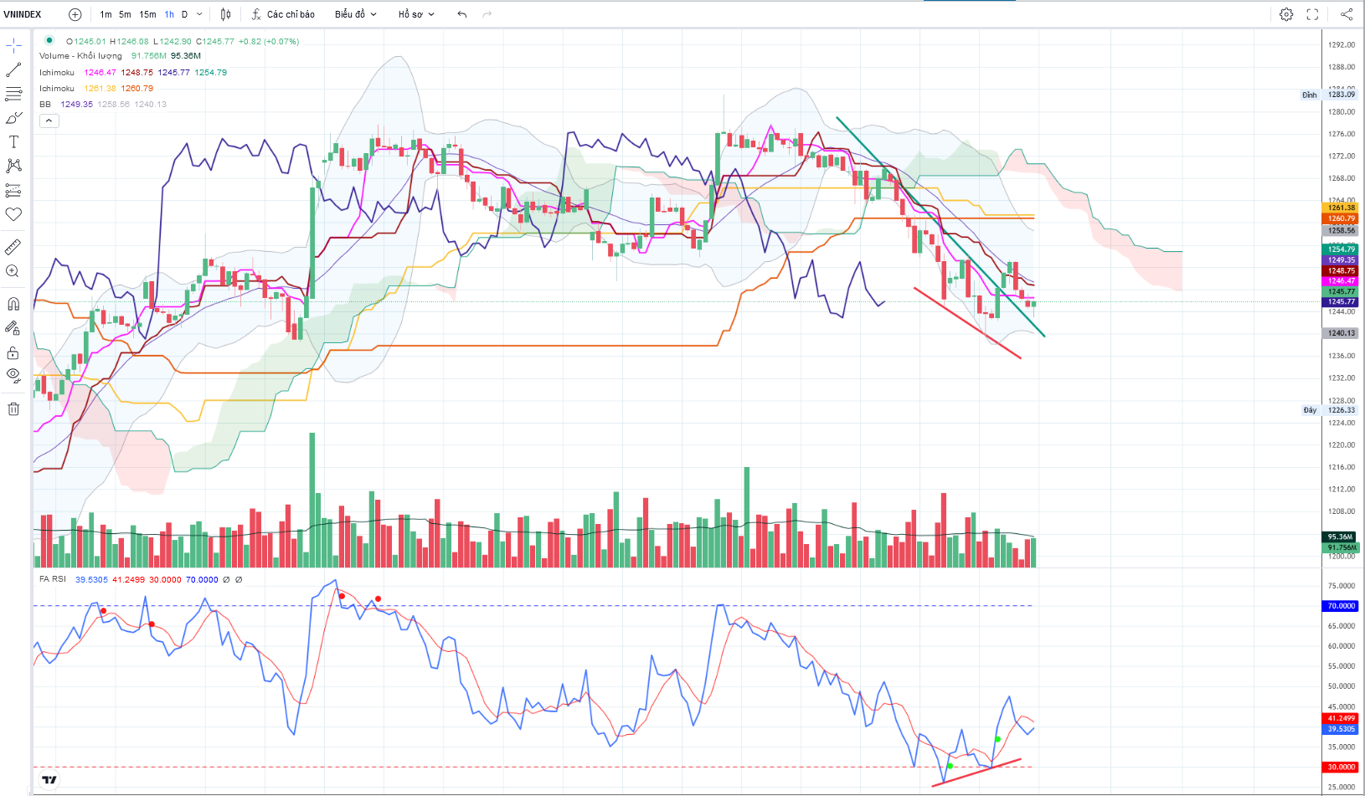Enter fullscreen mode
Screen dimensions: 1365x796
tap(1312, 14)
